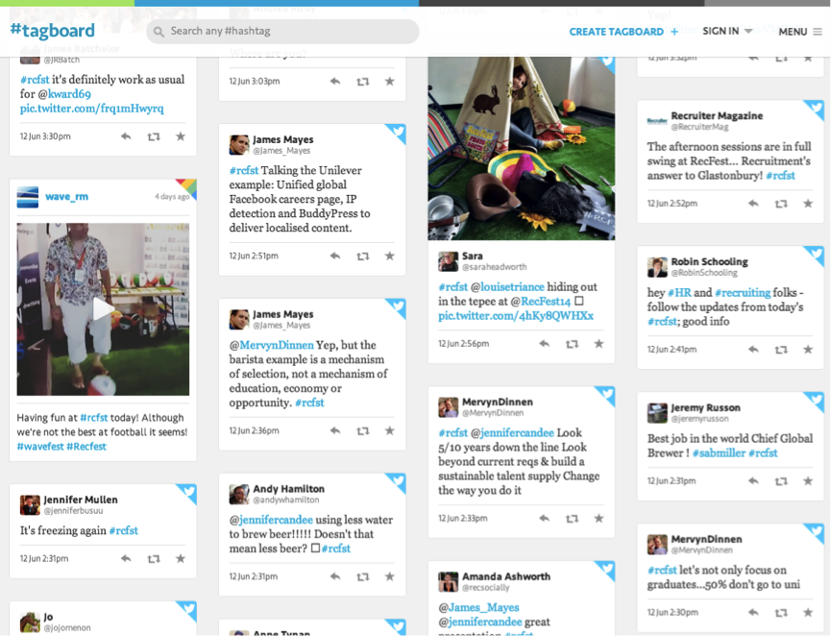Reply to Jeremy Russon's tweet
Screen dimensions: 831x636
753,480
